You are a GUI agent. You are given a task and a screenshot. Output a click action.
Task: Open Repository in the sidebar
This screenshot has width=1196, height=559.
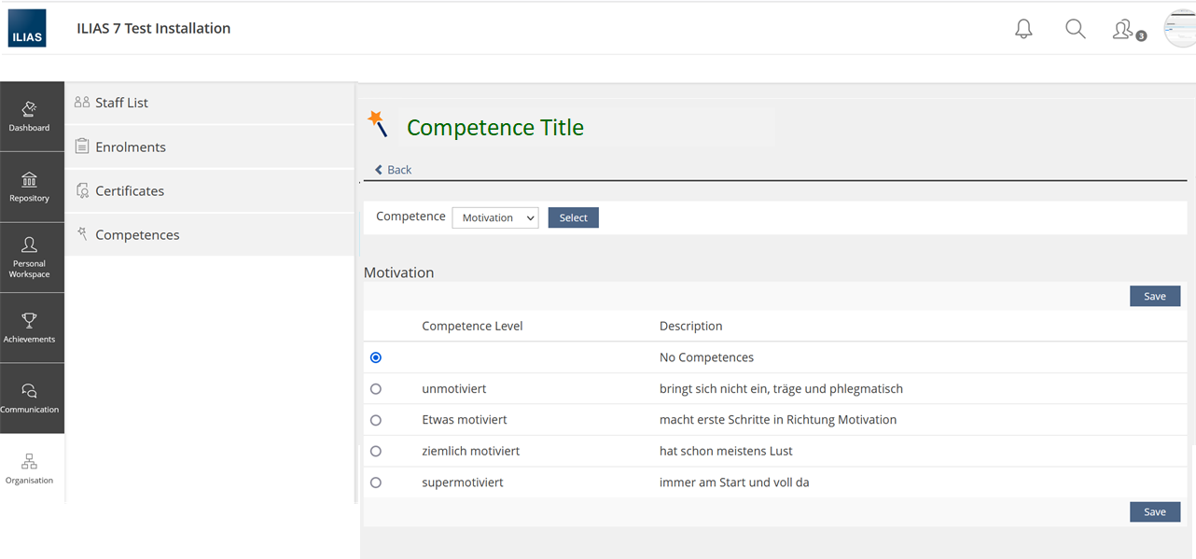(30, 187)
